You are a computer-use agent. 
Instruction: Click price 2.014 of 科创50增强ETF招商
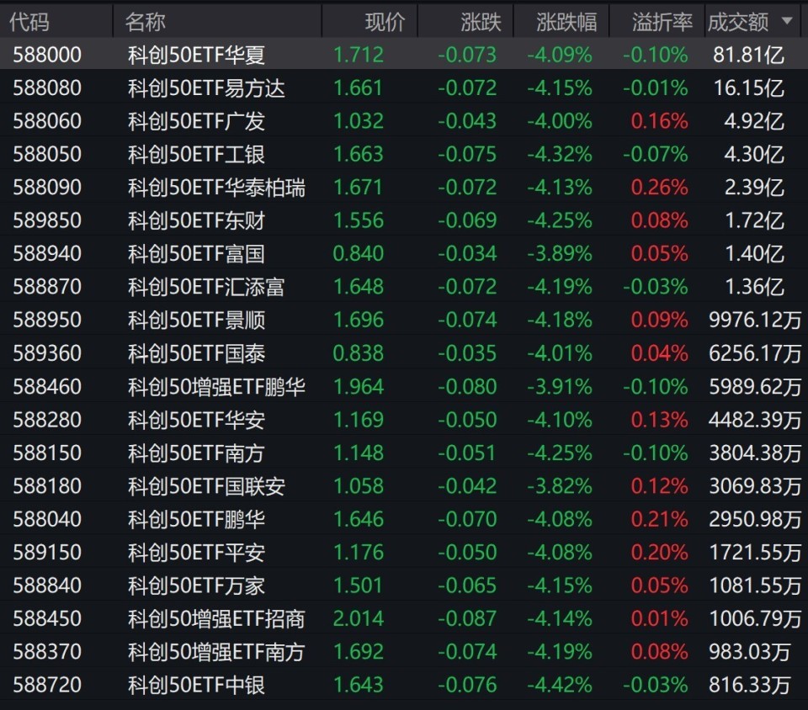[359, 618]
